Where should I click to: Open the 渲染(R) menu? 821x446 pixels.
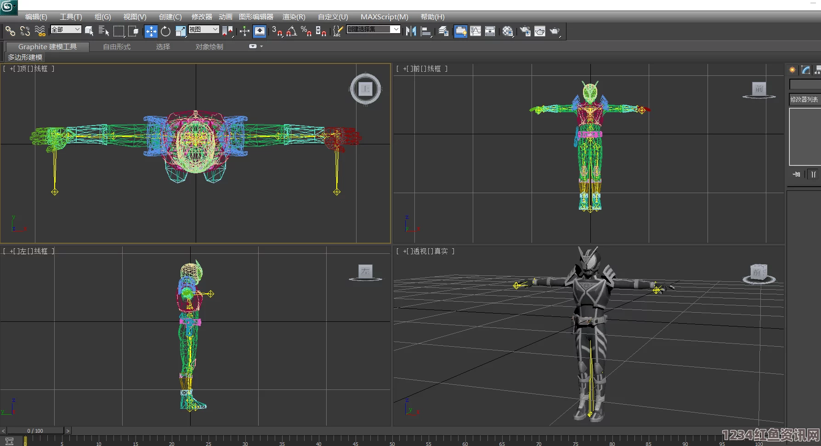point(294,17)
